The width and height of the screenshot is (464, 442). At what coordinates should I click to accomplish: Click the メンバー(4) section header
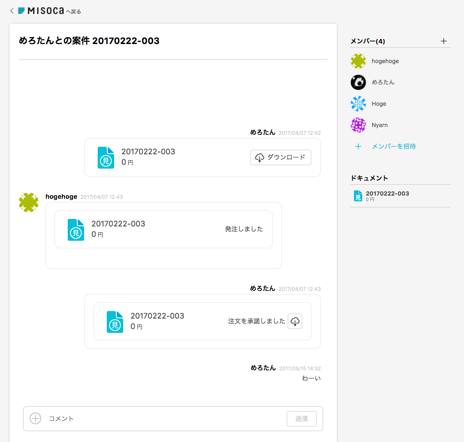coord(368,41)
